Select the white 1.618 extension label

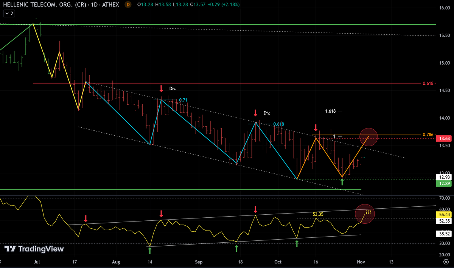pyautogui.click(x=330, y=111)
